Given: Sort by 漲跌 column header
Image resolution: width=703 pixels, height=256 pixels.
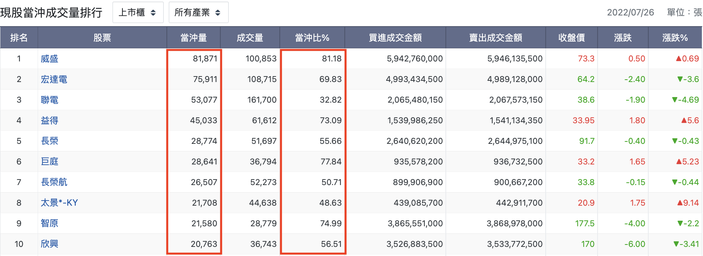Looking at the screenshot, I should [x=623, y=38].
